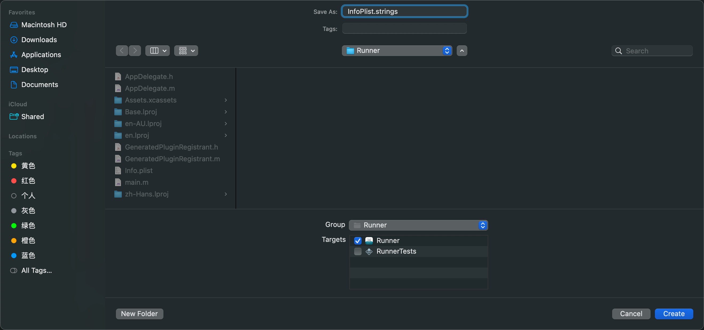
Task: Open iCloud Shared in the sidebar
Action: coord(32,117)
